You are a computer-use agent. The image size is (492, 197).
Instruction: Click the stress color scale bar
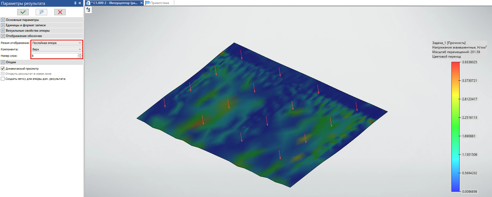455,127
